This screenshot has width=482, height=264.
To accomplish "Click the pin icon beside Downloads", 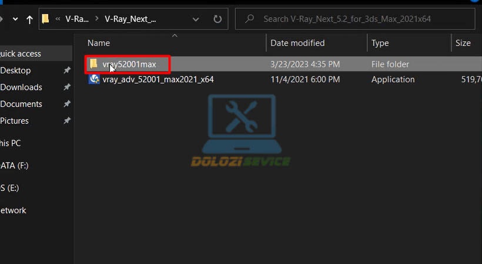I will (x=66, y=87).
